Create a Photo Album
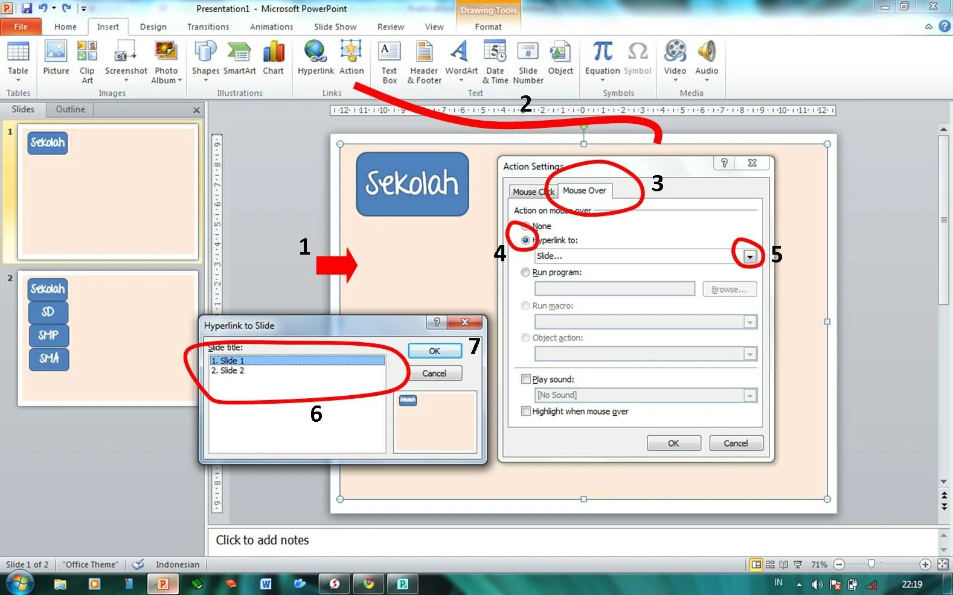 (x=166, y=62)
